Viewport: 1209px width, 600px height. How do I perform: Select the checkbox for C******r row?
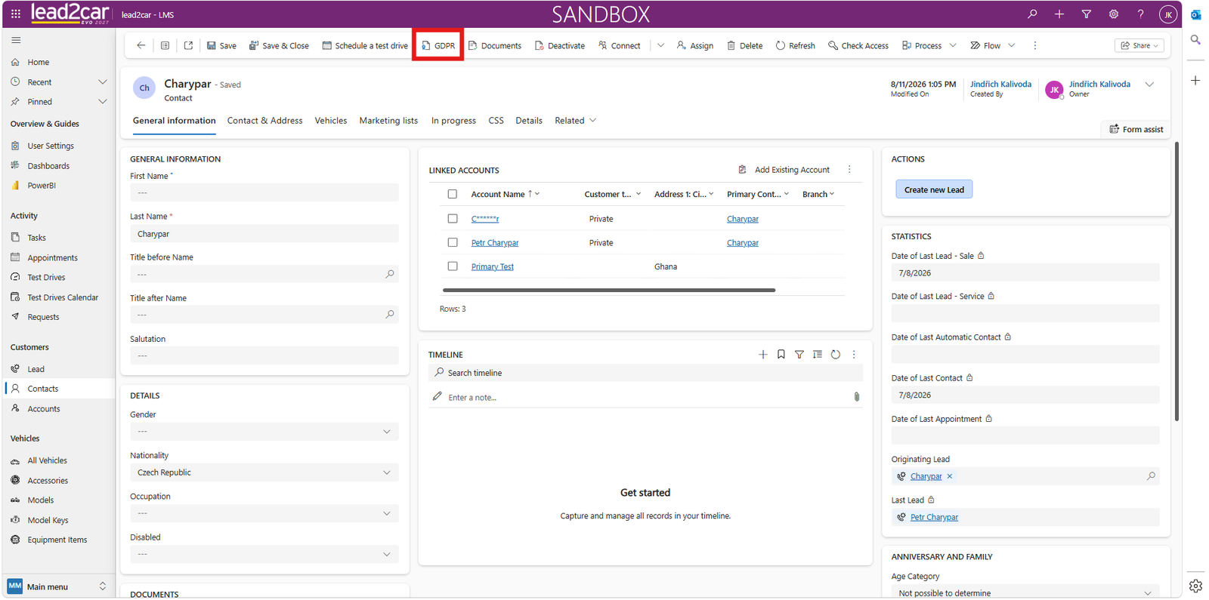coord(453,219)
